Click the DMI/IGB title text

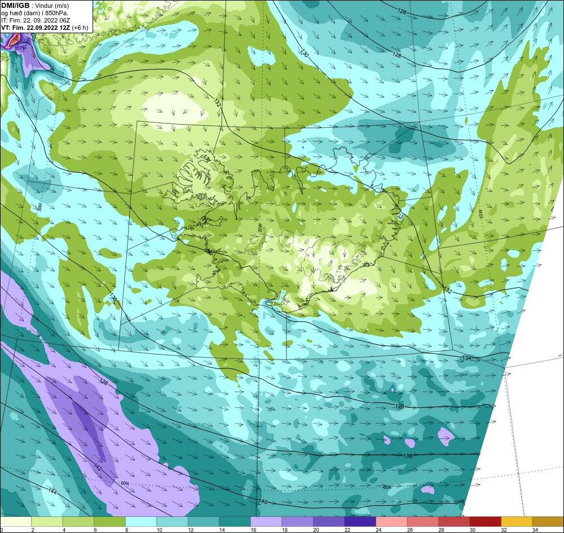[x=15, y=6]
